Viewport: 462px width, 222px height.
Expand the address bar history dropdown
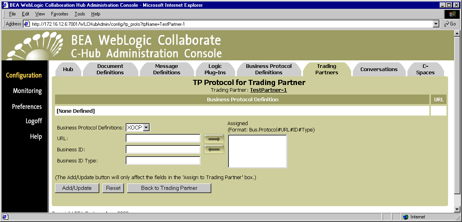coord(436,24)
